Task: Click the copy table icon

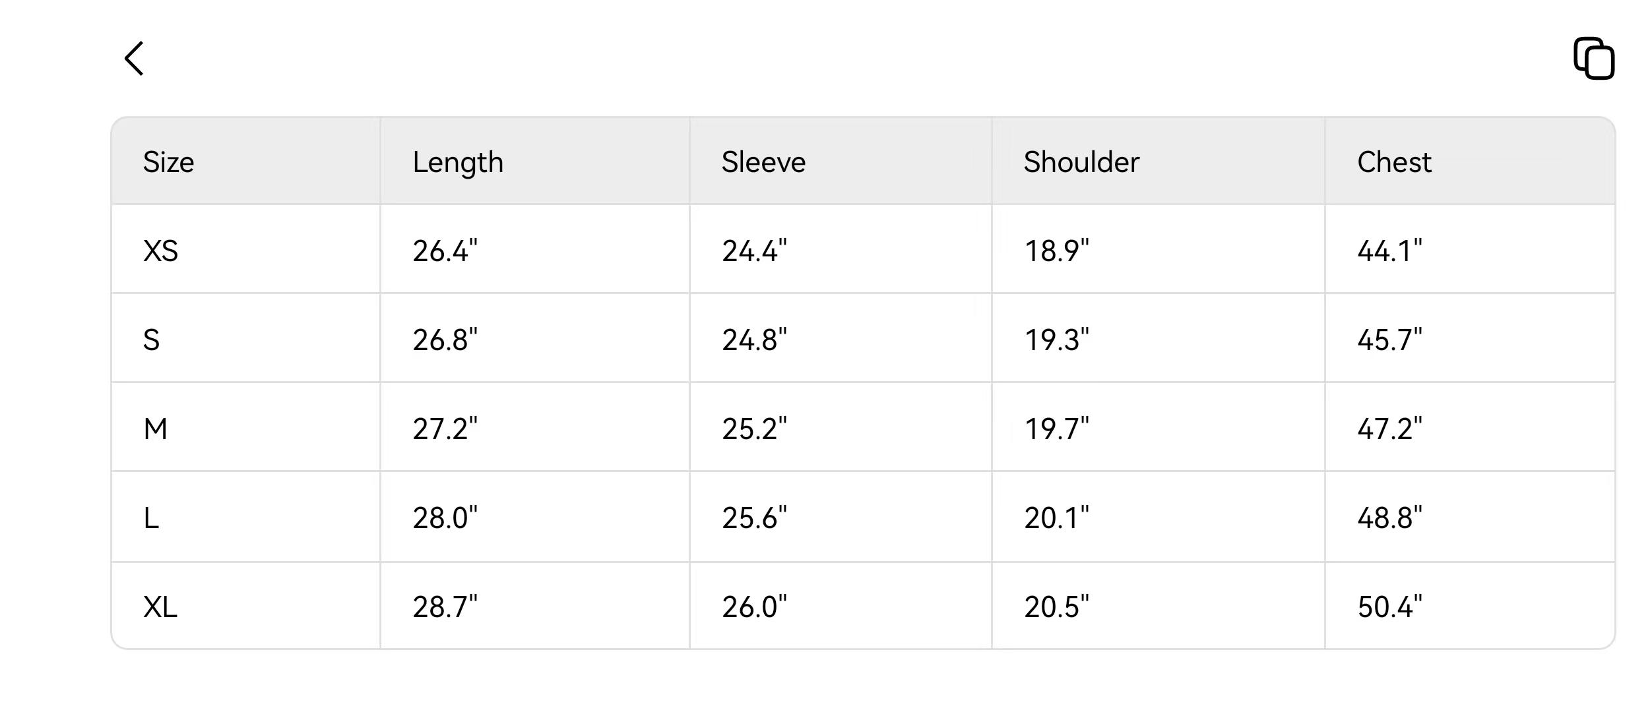Action: click(1593, 59)
